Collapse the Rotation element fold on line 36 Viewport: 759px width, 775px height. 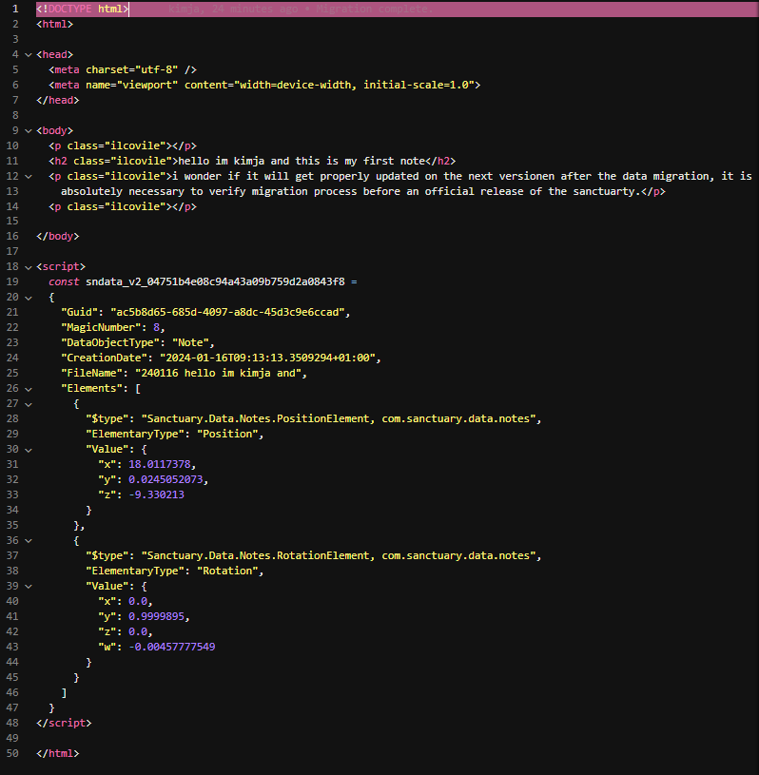click(29, 541)
